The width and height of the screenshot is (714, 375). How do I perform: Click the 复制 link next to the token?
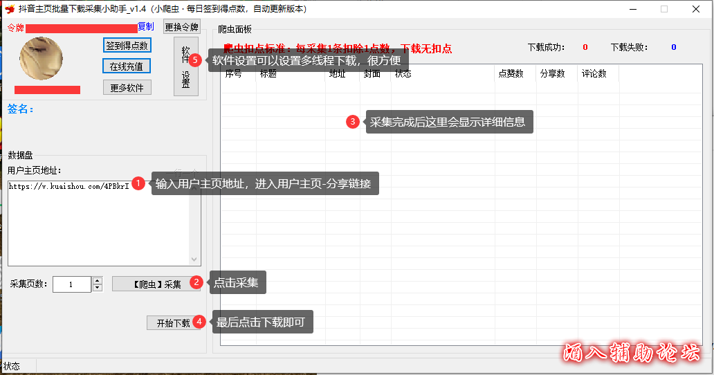click(x=146, y=26)
